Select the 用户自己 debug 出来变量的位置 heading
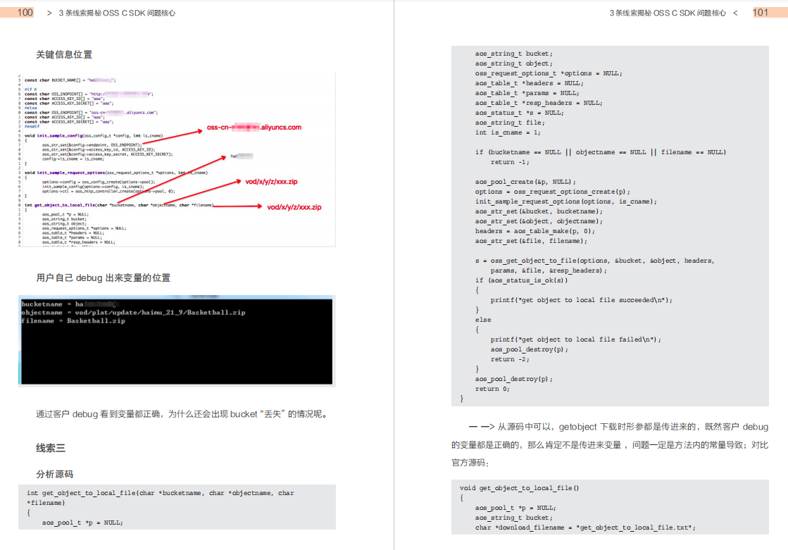 [x=103, y=277]
